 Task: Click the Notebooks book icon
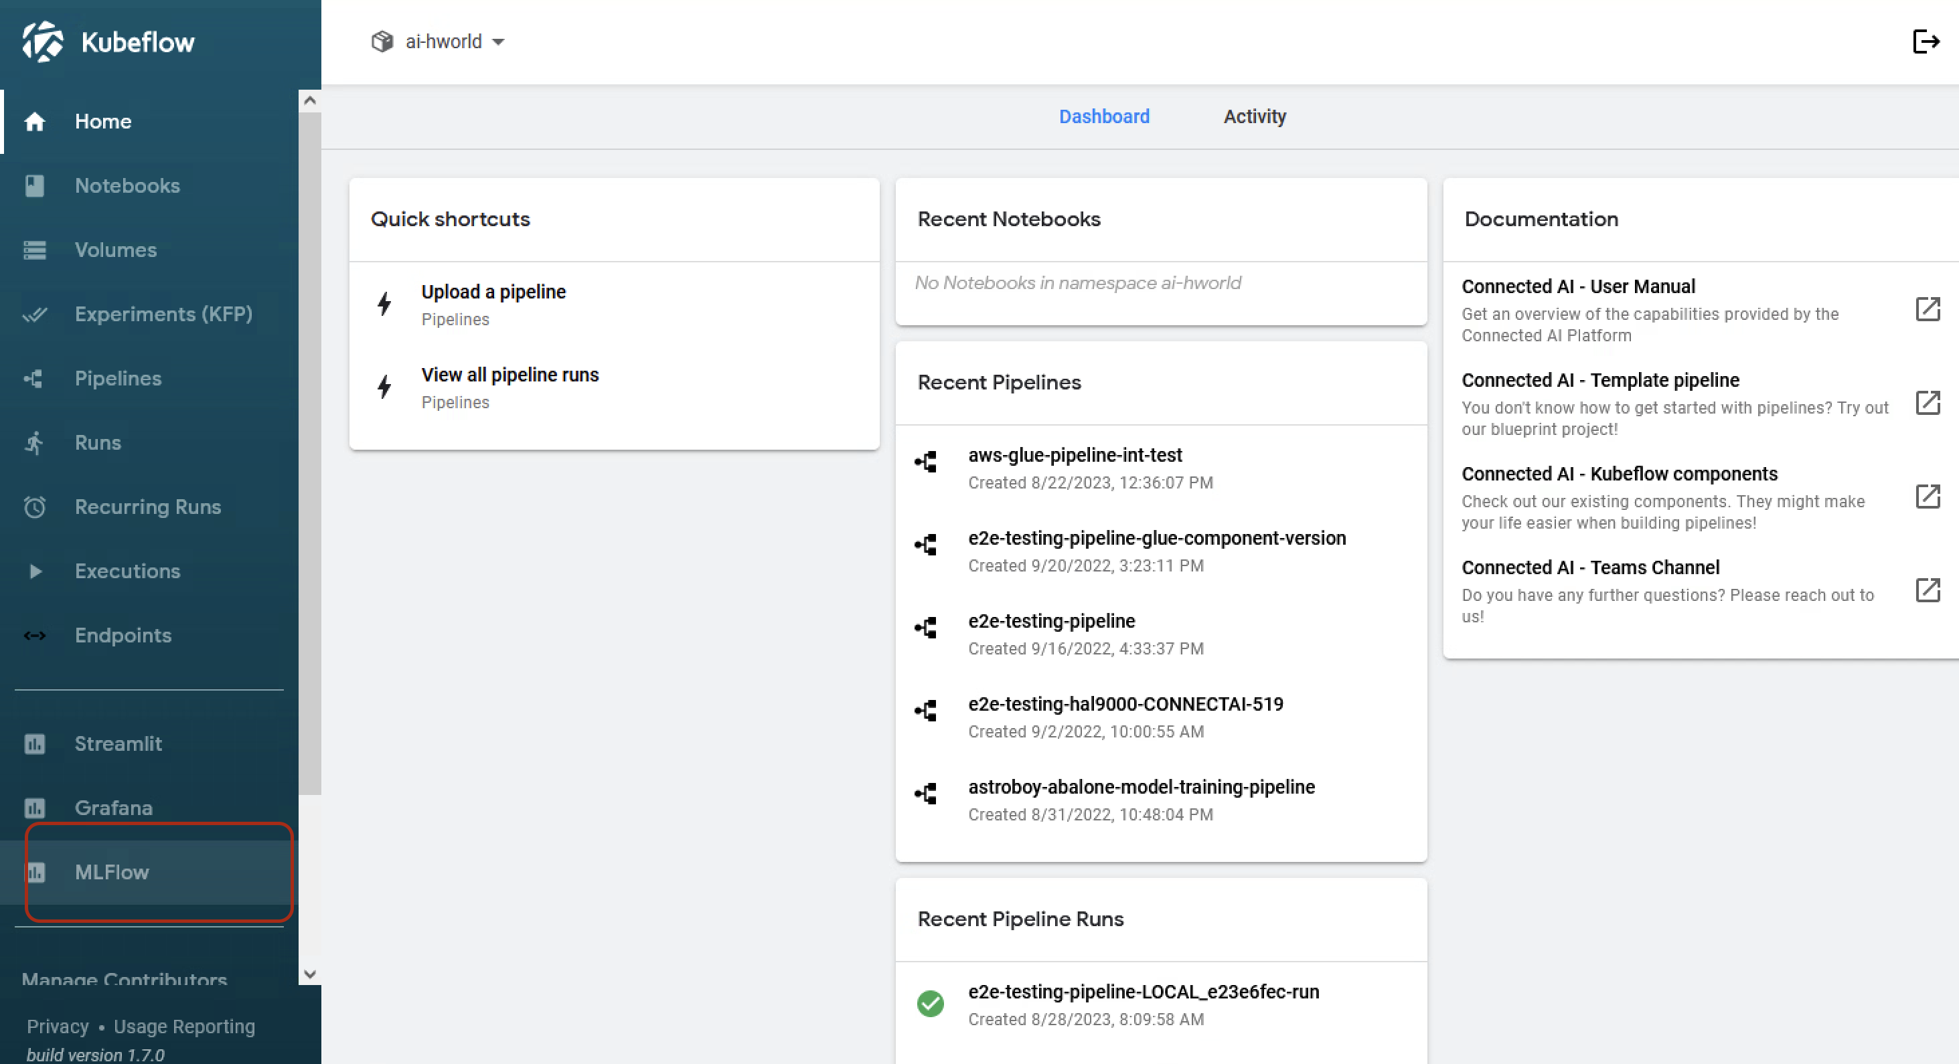click(34, 185)
